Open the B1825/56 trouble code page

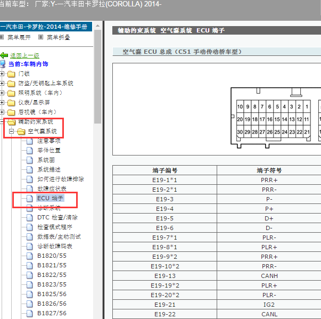[x=52, y=294]
